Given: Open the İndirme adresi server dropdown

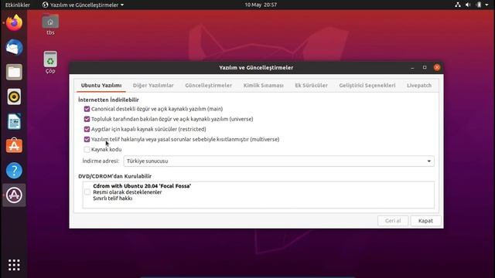Looking at the screenshot, I should tap(278, 161).
